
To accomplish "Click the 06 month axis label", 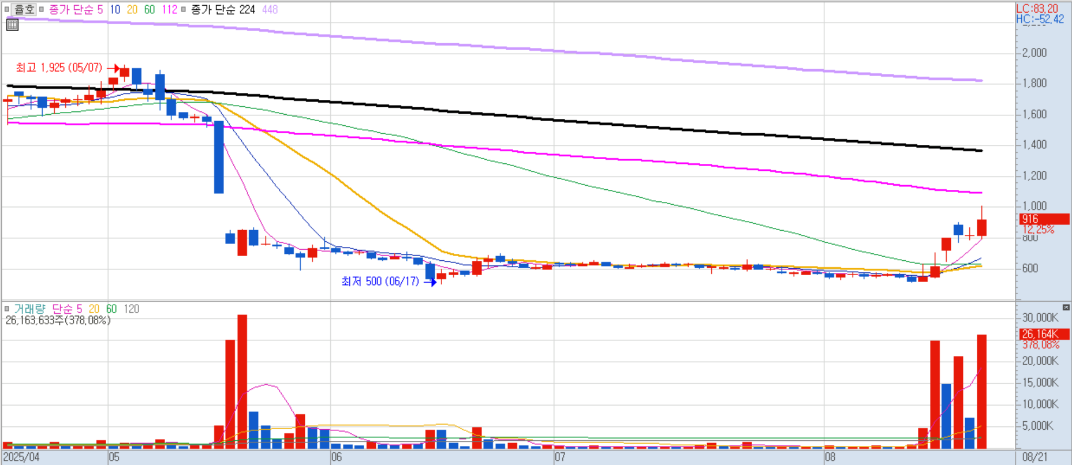I will click(x=337, y=457).
